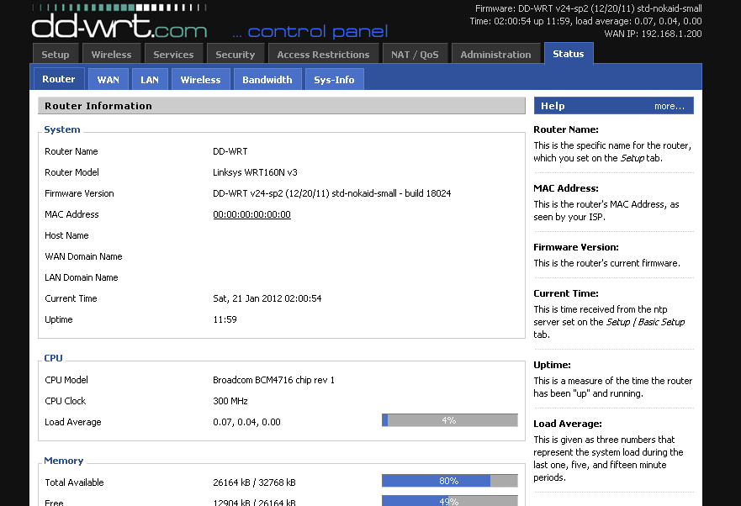The image size is (741, 506).
Task: Click the WAN Domain Name label
Action: tap(83, 256)
